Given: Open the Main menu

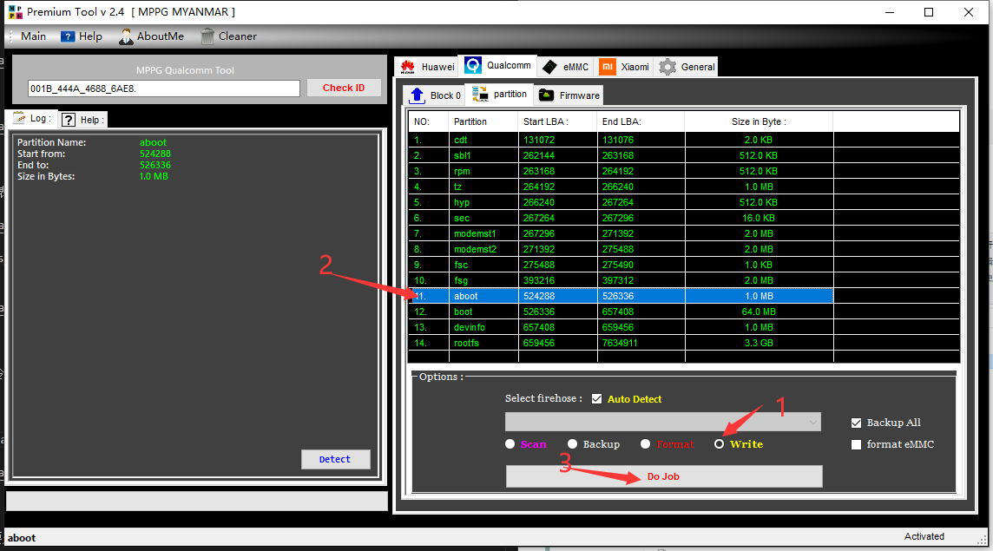Looking at the screenshot, I should [33, 36].
